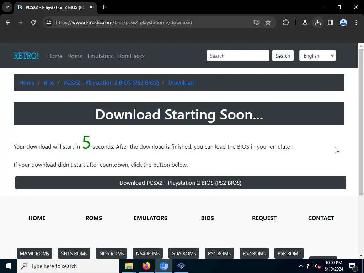Click the RETRO! site logo

coord(26,56)
